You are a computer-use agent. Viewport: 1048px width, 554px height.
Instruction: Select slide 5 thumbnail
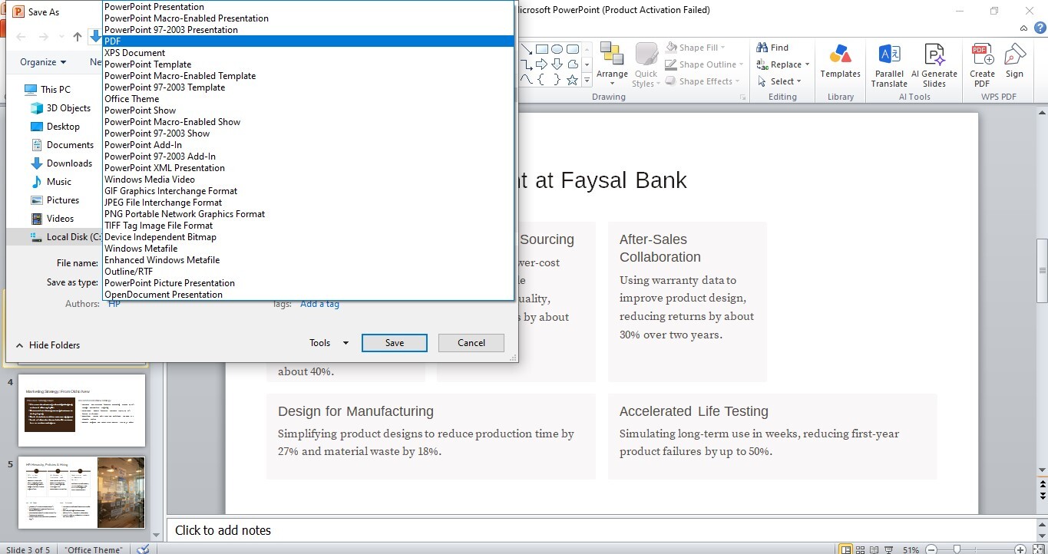[x=81, y=493]
